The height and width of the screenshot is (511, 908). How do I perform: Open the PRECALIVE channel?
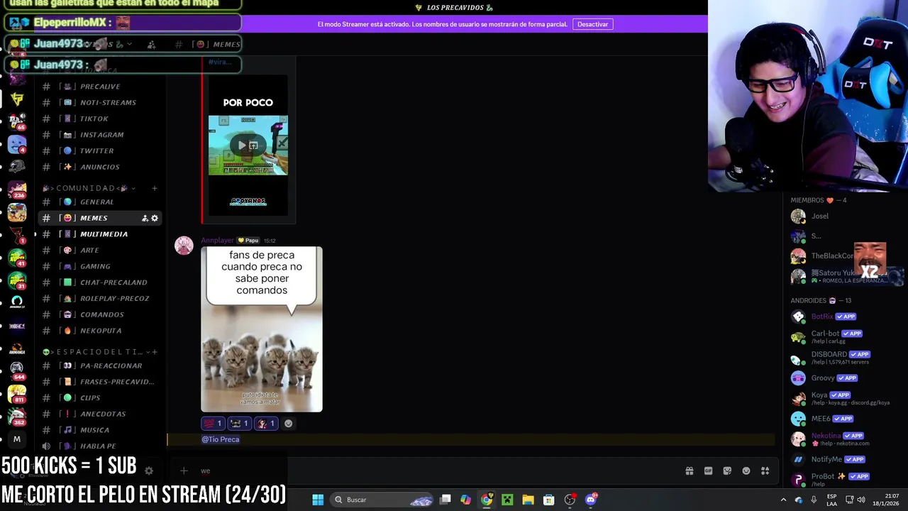click(x=100, y=87)
